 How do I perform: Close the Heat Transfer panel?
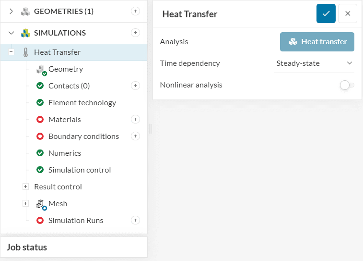(x=348, y=14)
